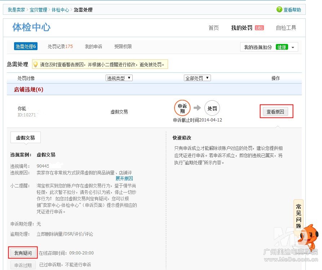Click the gray 处罚 circle icon
Viewport: 322px width, 270px height.
[x=212, y=108]
